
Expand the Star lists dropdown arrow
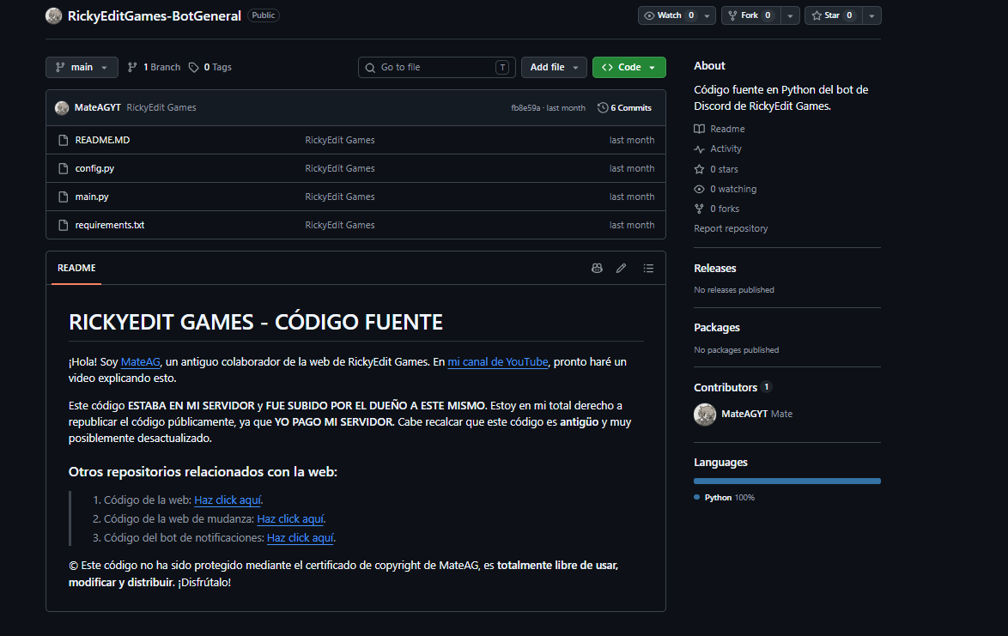[871, 15]
